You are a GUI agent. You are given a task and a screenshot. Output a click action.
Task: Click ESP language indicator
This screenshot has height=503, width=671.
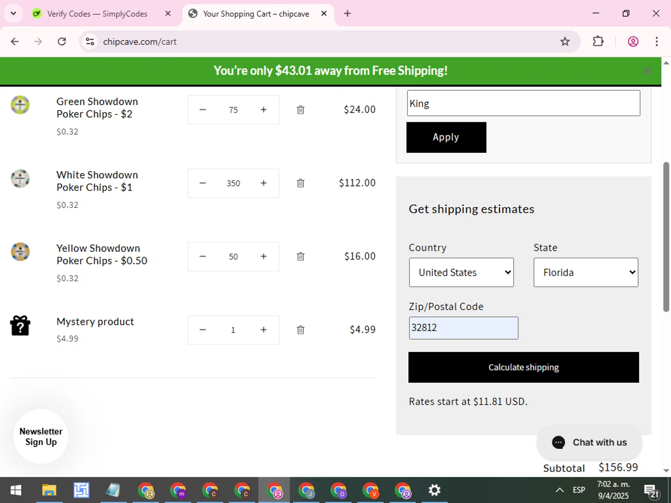click(x=579, y=490)
